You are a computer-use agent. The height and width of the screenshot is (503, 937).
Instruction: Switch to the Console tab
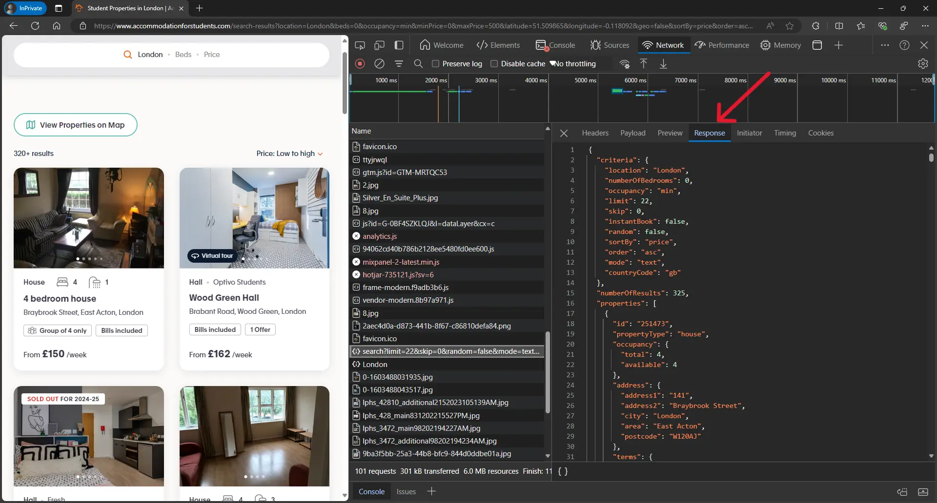pyautogui.click(x=555, y=45)
